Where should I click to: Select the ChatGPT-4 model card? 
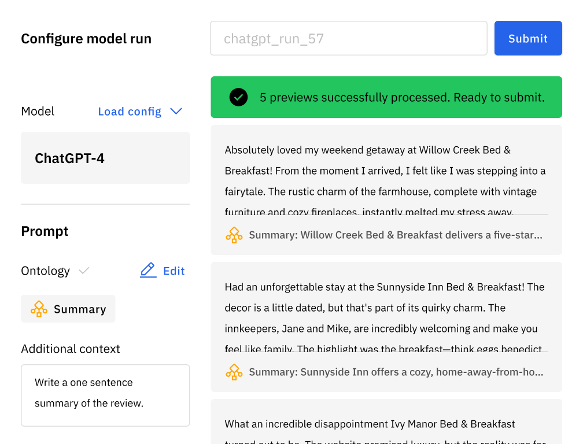point(105,158)
